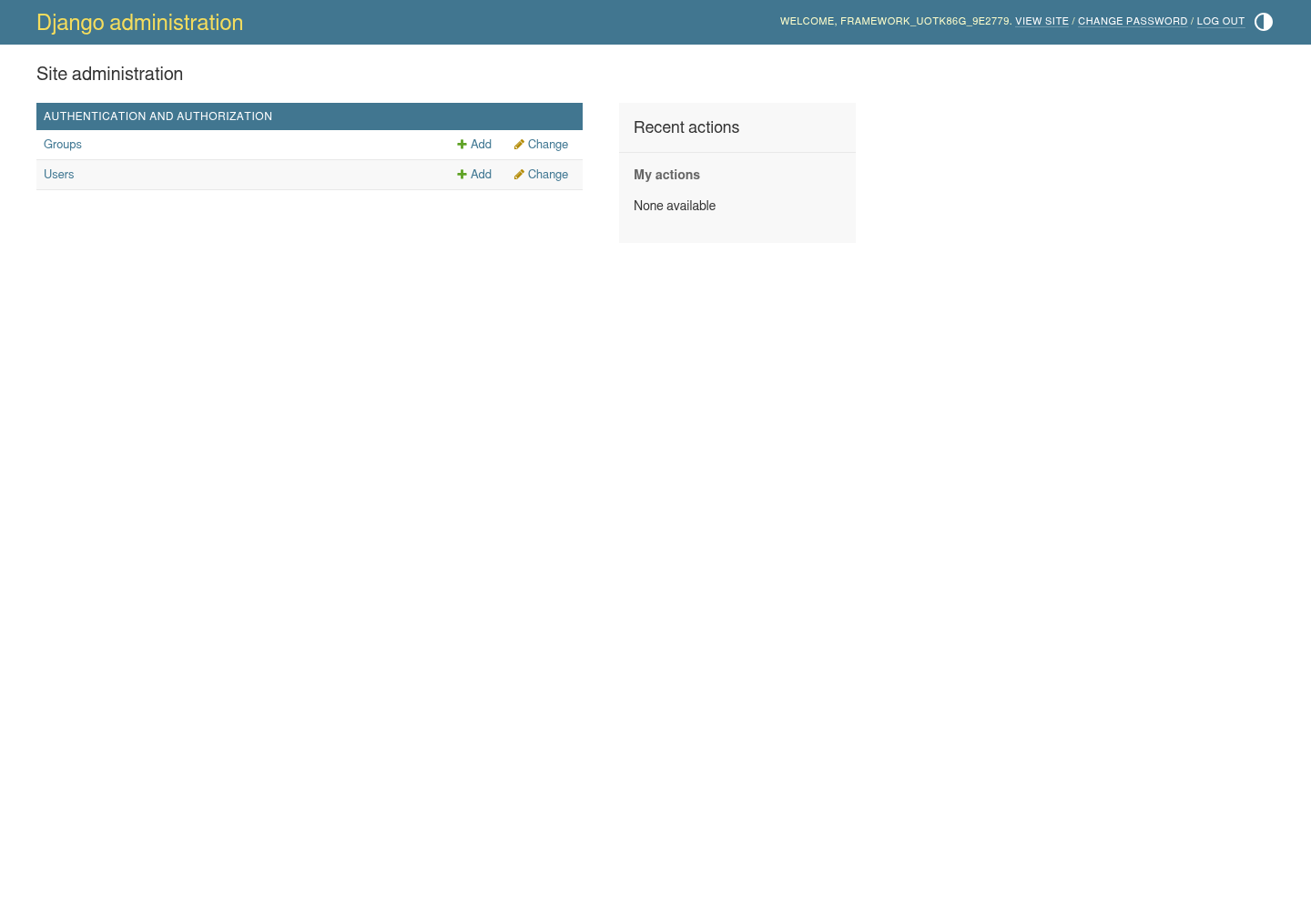Go to Change Password page
The image size is (1311, 910).
pyautogui.click(x=1133, y=22)
